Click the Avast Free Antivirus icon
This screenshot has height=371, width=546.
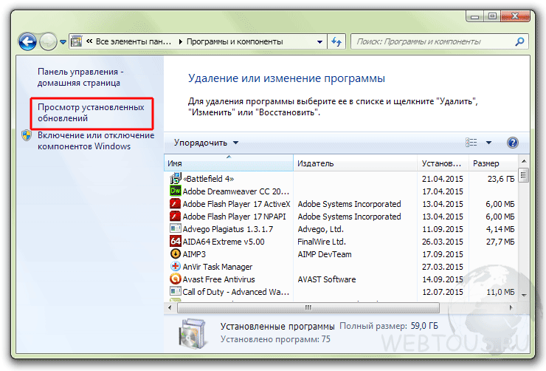(x=175, y=279)
